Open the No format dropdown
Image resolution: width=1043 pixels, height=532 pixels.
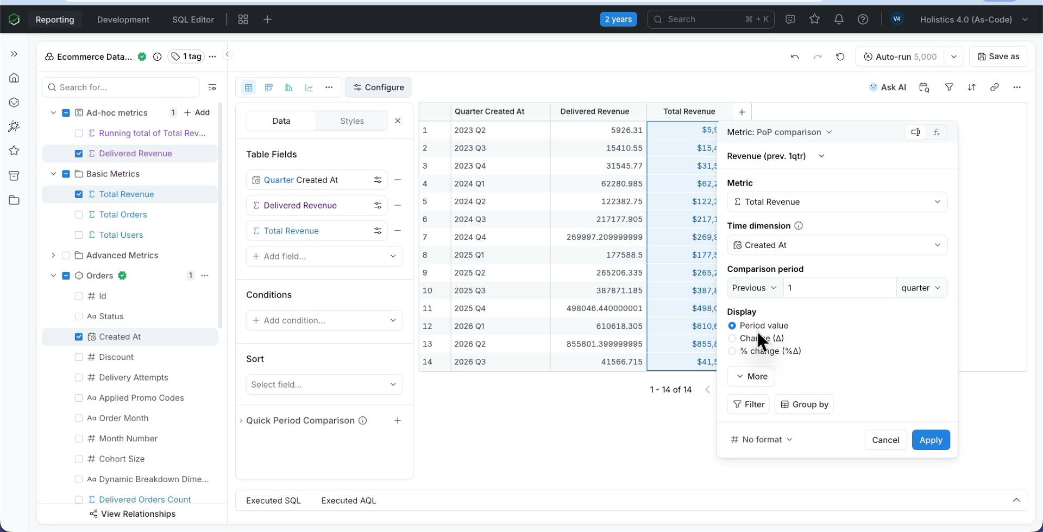[762, 440]
